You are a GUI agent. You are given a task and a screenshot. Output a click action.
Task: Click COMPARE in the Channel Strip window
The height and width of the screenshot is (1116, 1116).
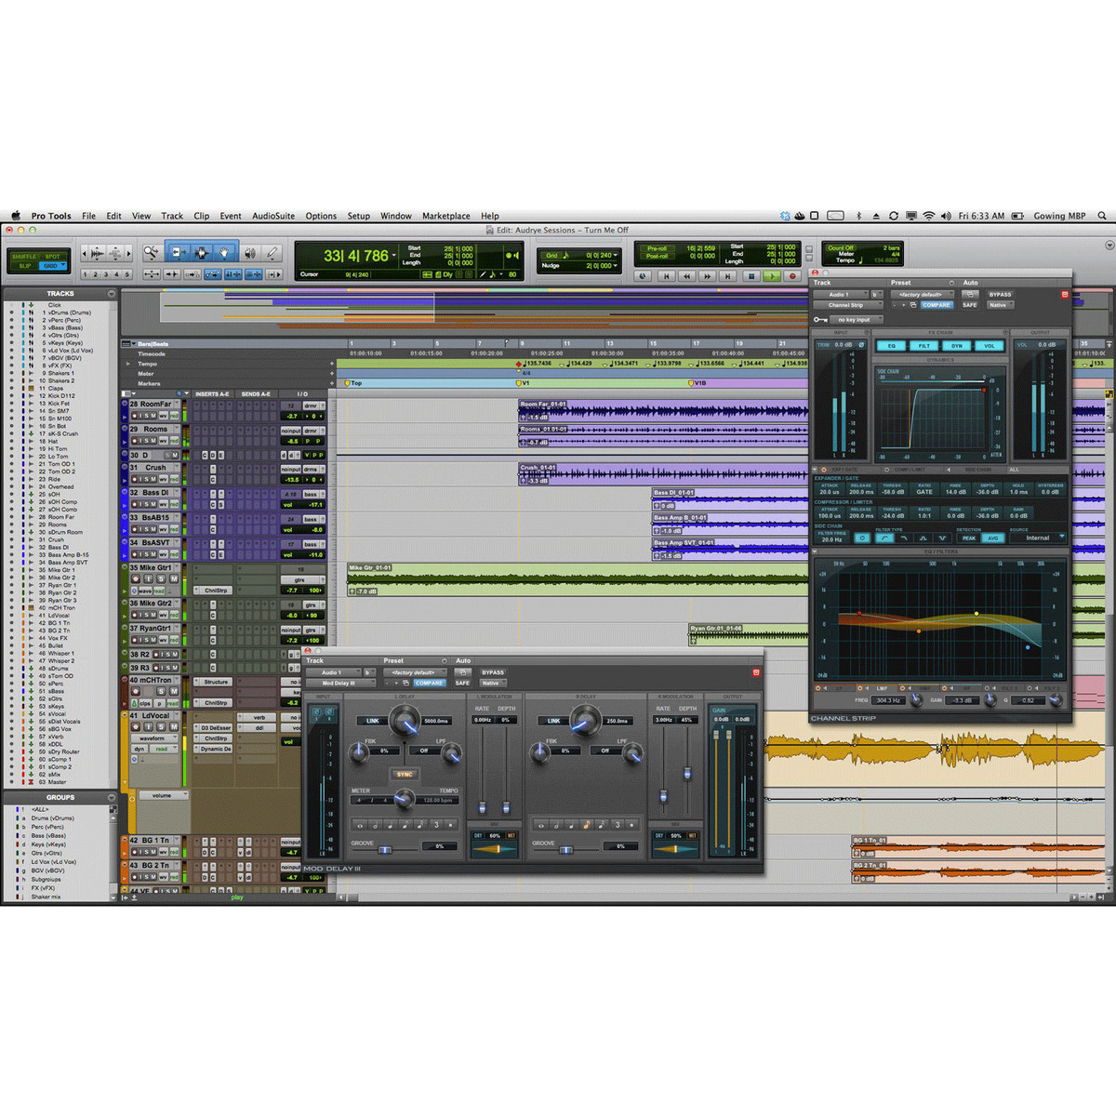pyautogui.click(x=937, y=305)
